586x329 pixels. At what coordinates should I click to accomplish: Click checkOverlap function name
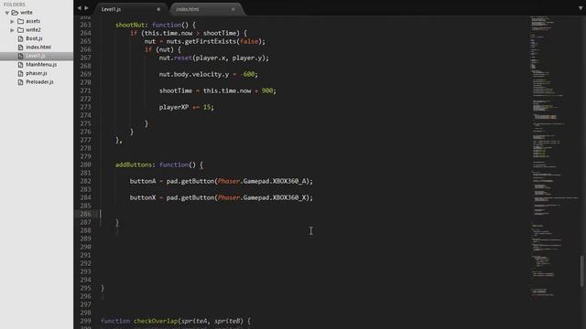pos(156,321)
